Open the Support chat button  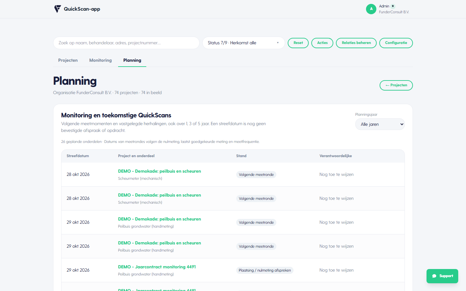click(x=442, y=276)
